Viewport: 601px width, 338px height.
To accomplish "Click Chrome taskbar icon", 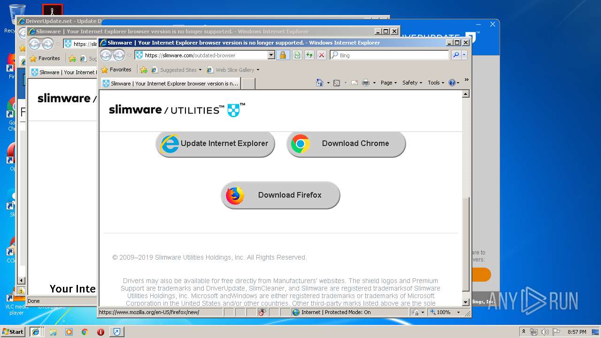I will (85, 332).
